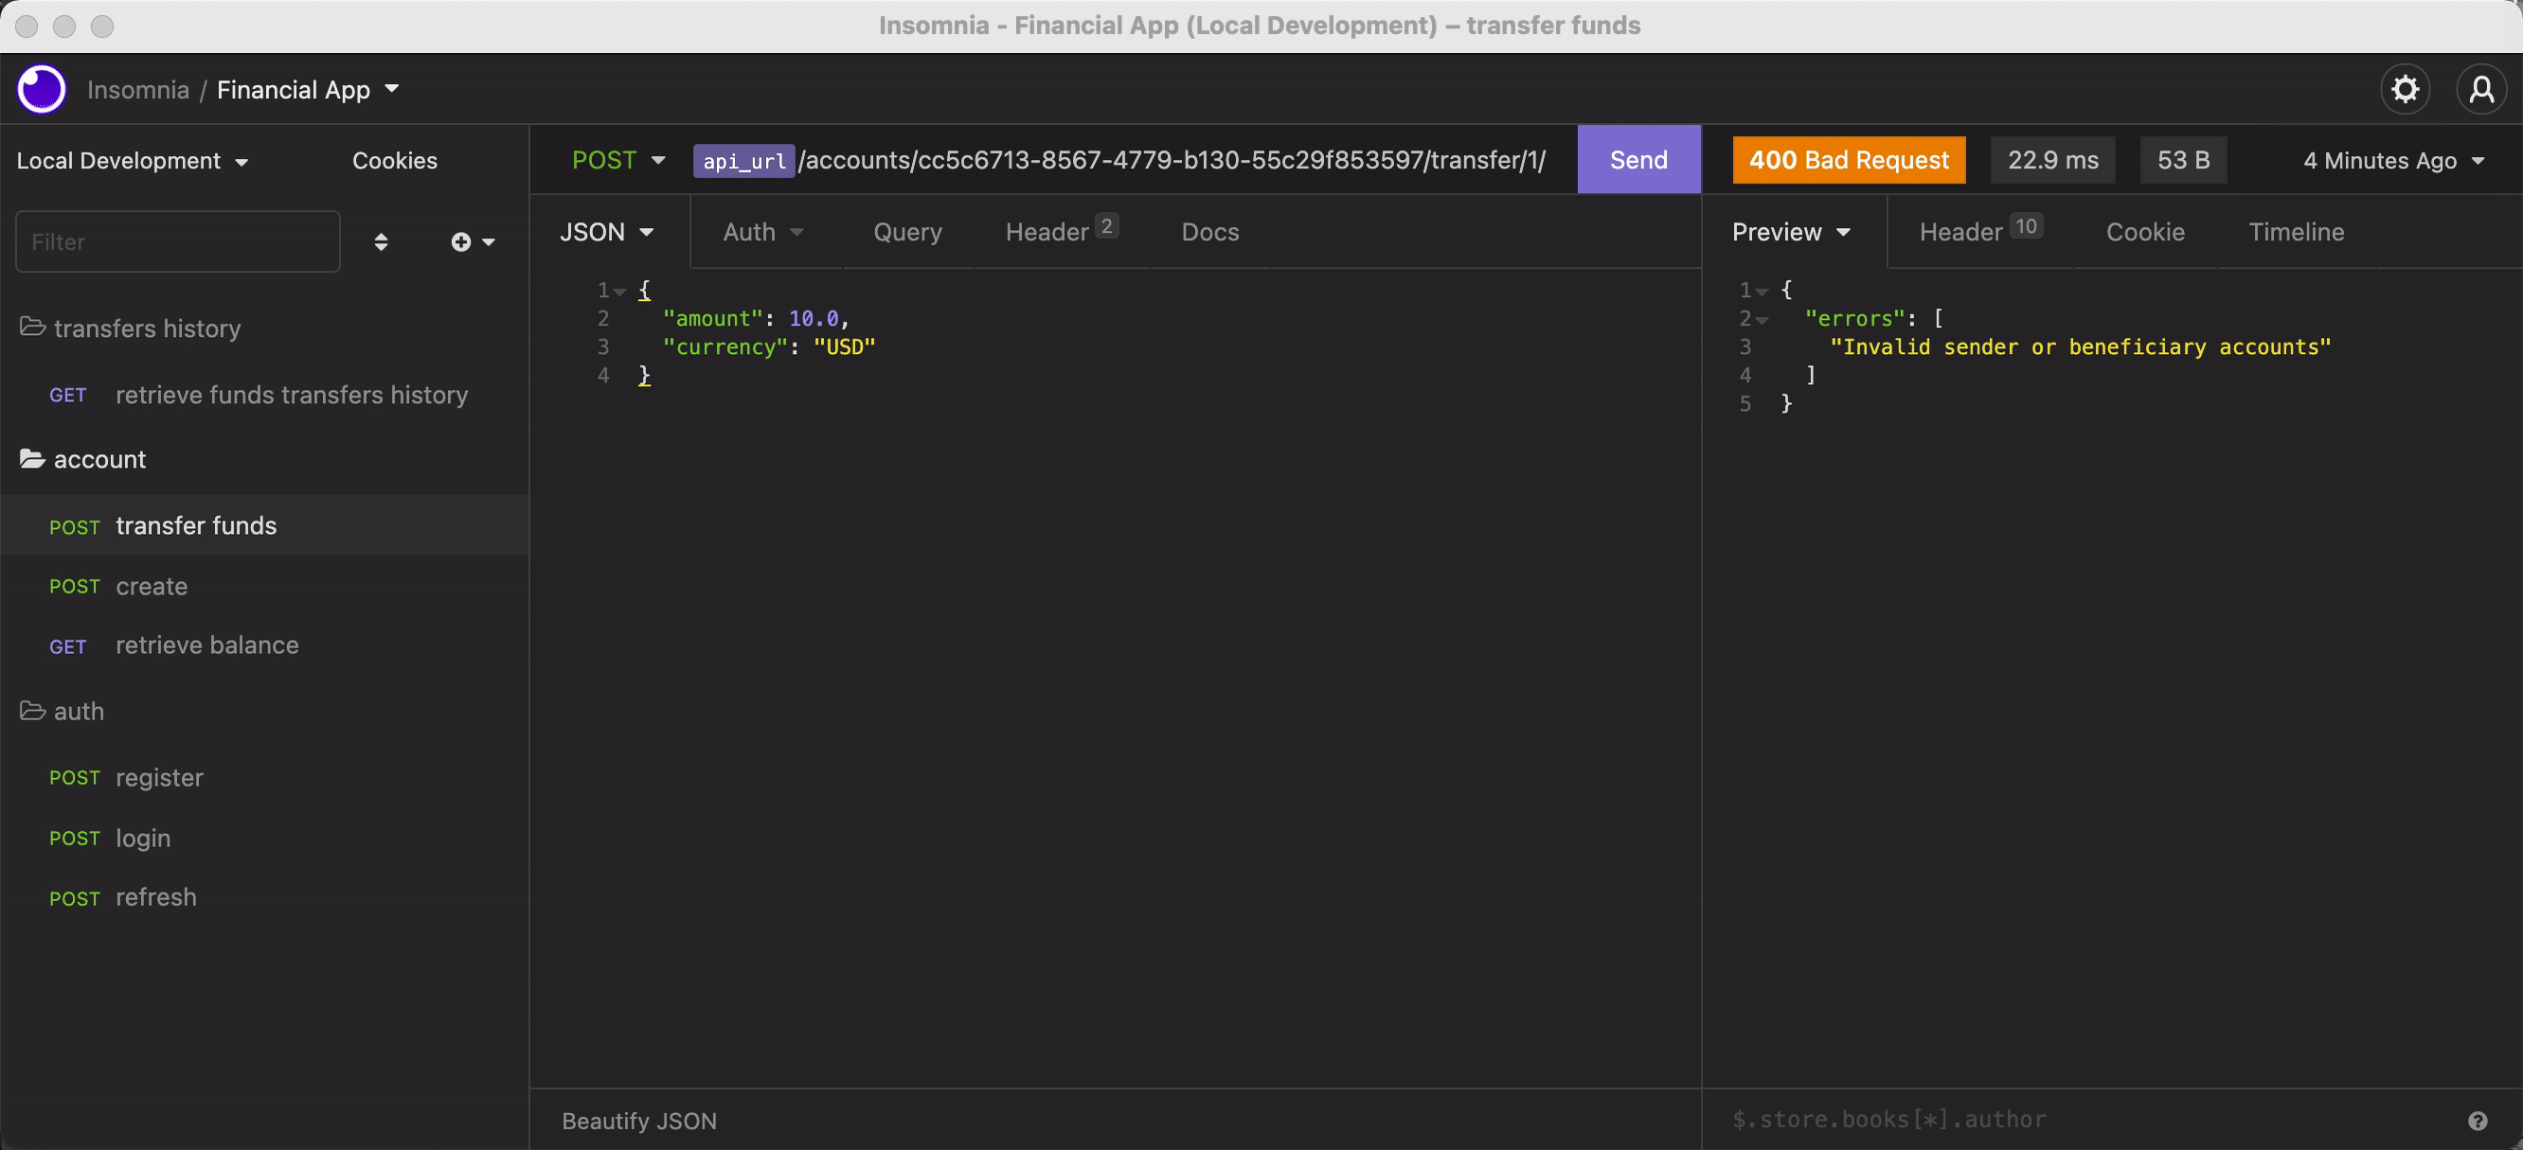Open the Local Development environment dropdown
2523x1150 pixels.
(133, 161)
